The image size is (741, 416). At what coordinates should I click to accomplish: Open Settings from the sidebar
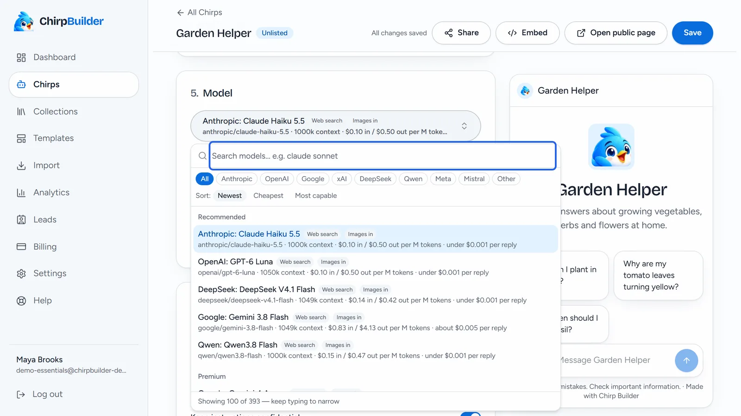tap(74, 273)
